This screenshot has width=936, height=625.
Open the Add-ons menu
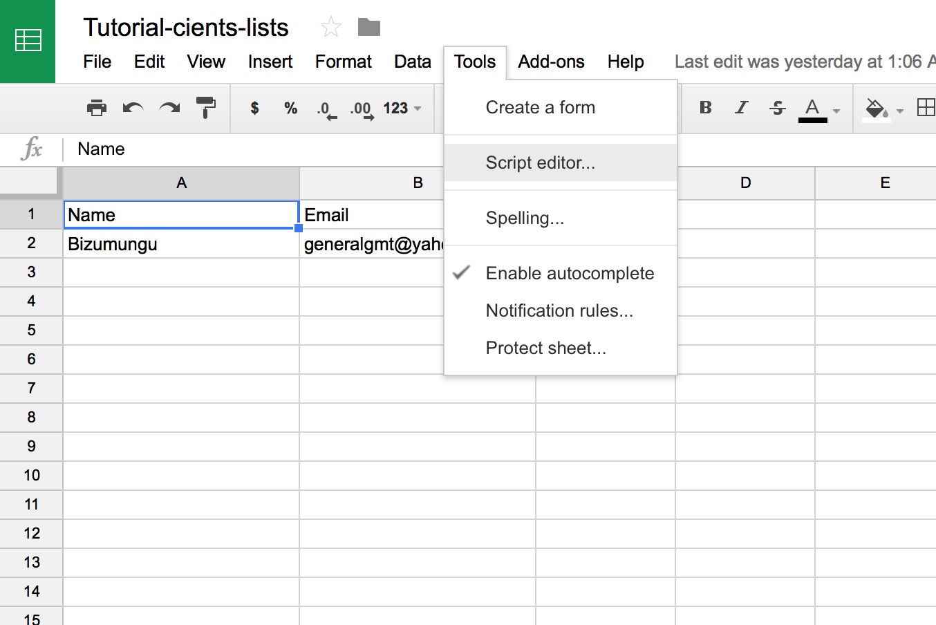point(551,62)
